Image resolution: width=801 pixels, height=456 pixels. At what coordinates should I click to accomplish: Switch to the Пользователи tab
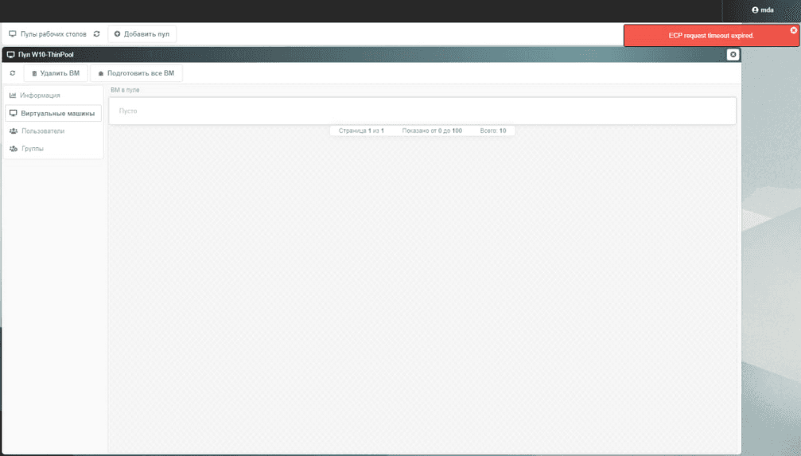coord(42,131)
